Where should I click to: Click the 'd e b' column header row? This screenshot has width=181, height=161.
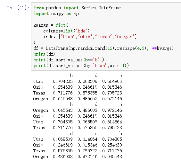pos(96,134)
